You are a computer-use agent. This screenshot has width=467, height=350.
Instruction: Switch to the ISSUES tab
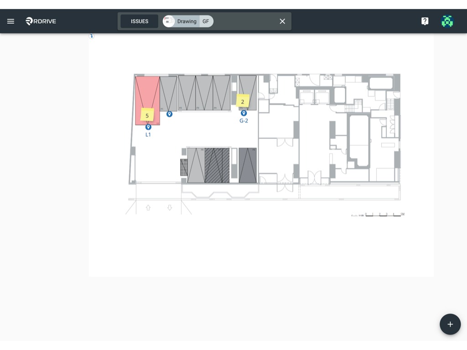tap(140, 21)
